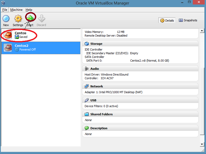The image size is (206, 154).
Task: Click the Description speech bubble icon
Action: [87, 128]
